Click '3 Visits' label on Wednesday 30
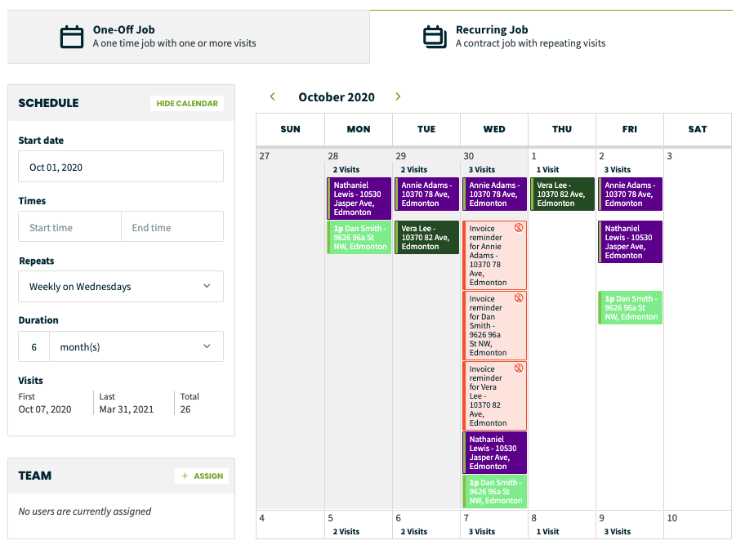The height and width of the screenshot is (545, 745). point(482,170)
